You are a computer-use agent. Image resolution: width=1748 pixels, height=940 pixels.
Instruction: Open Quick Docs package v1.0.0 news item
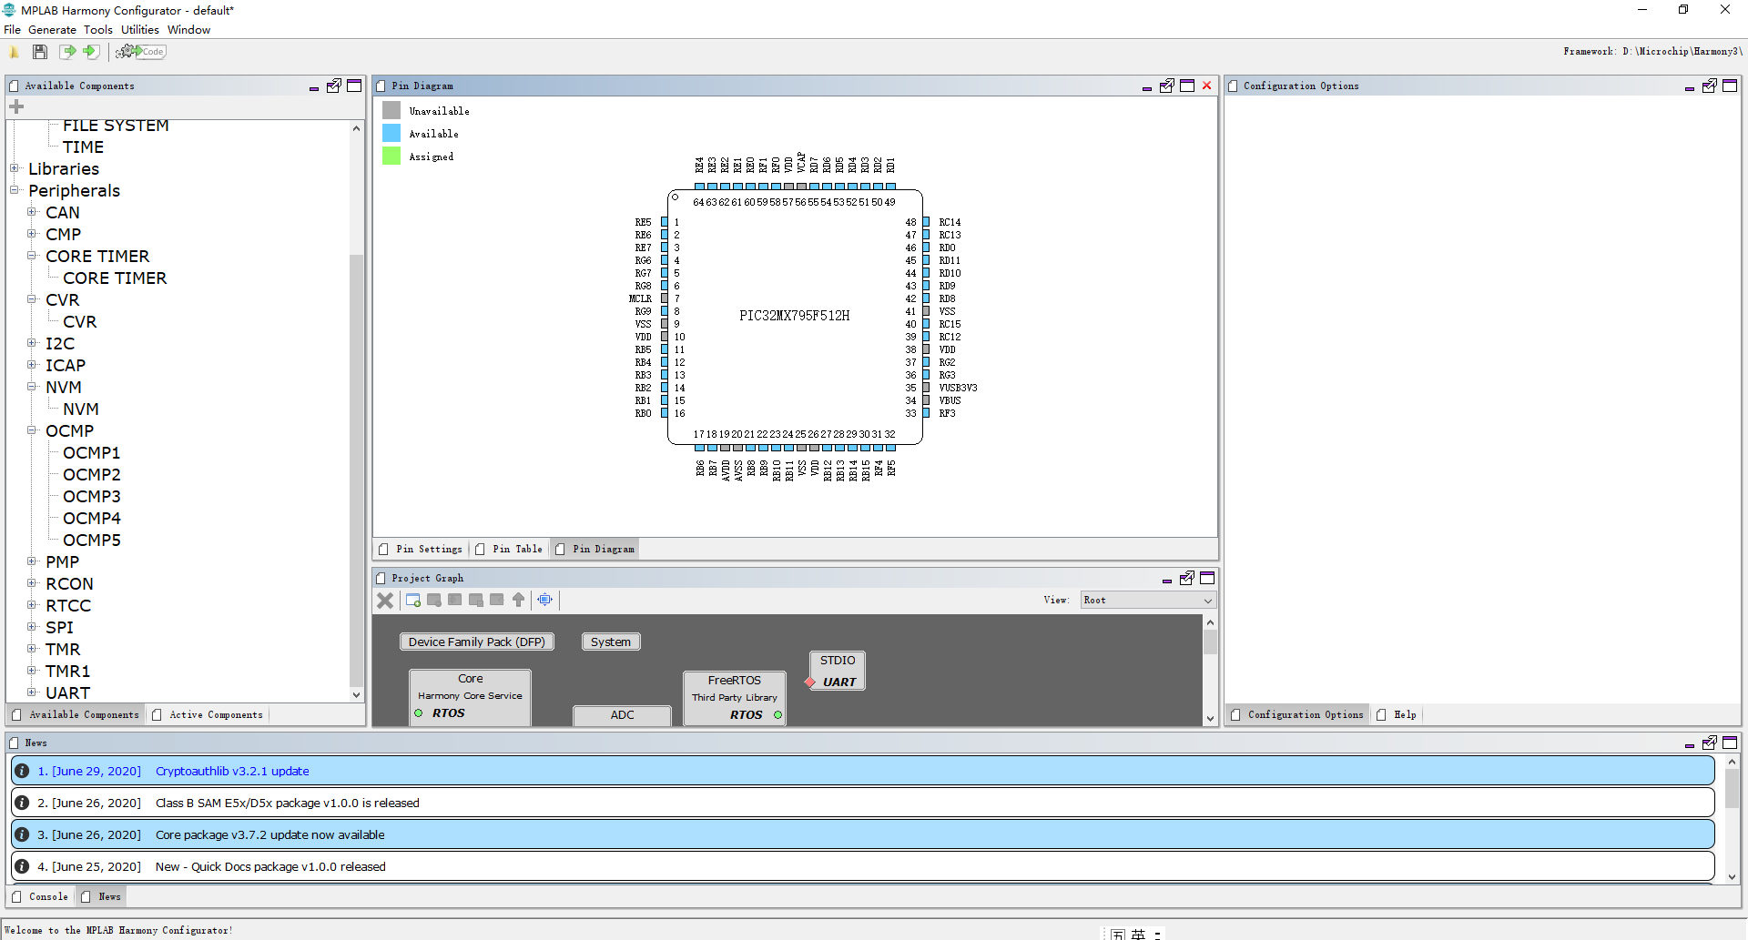[x=862, y=866]
